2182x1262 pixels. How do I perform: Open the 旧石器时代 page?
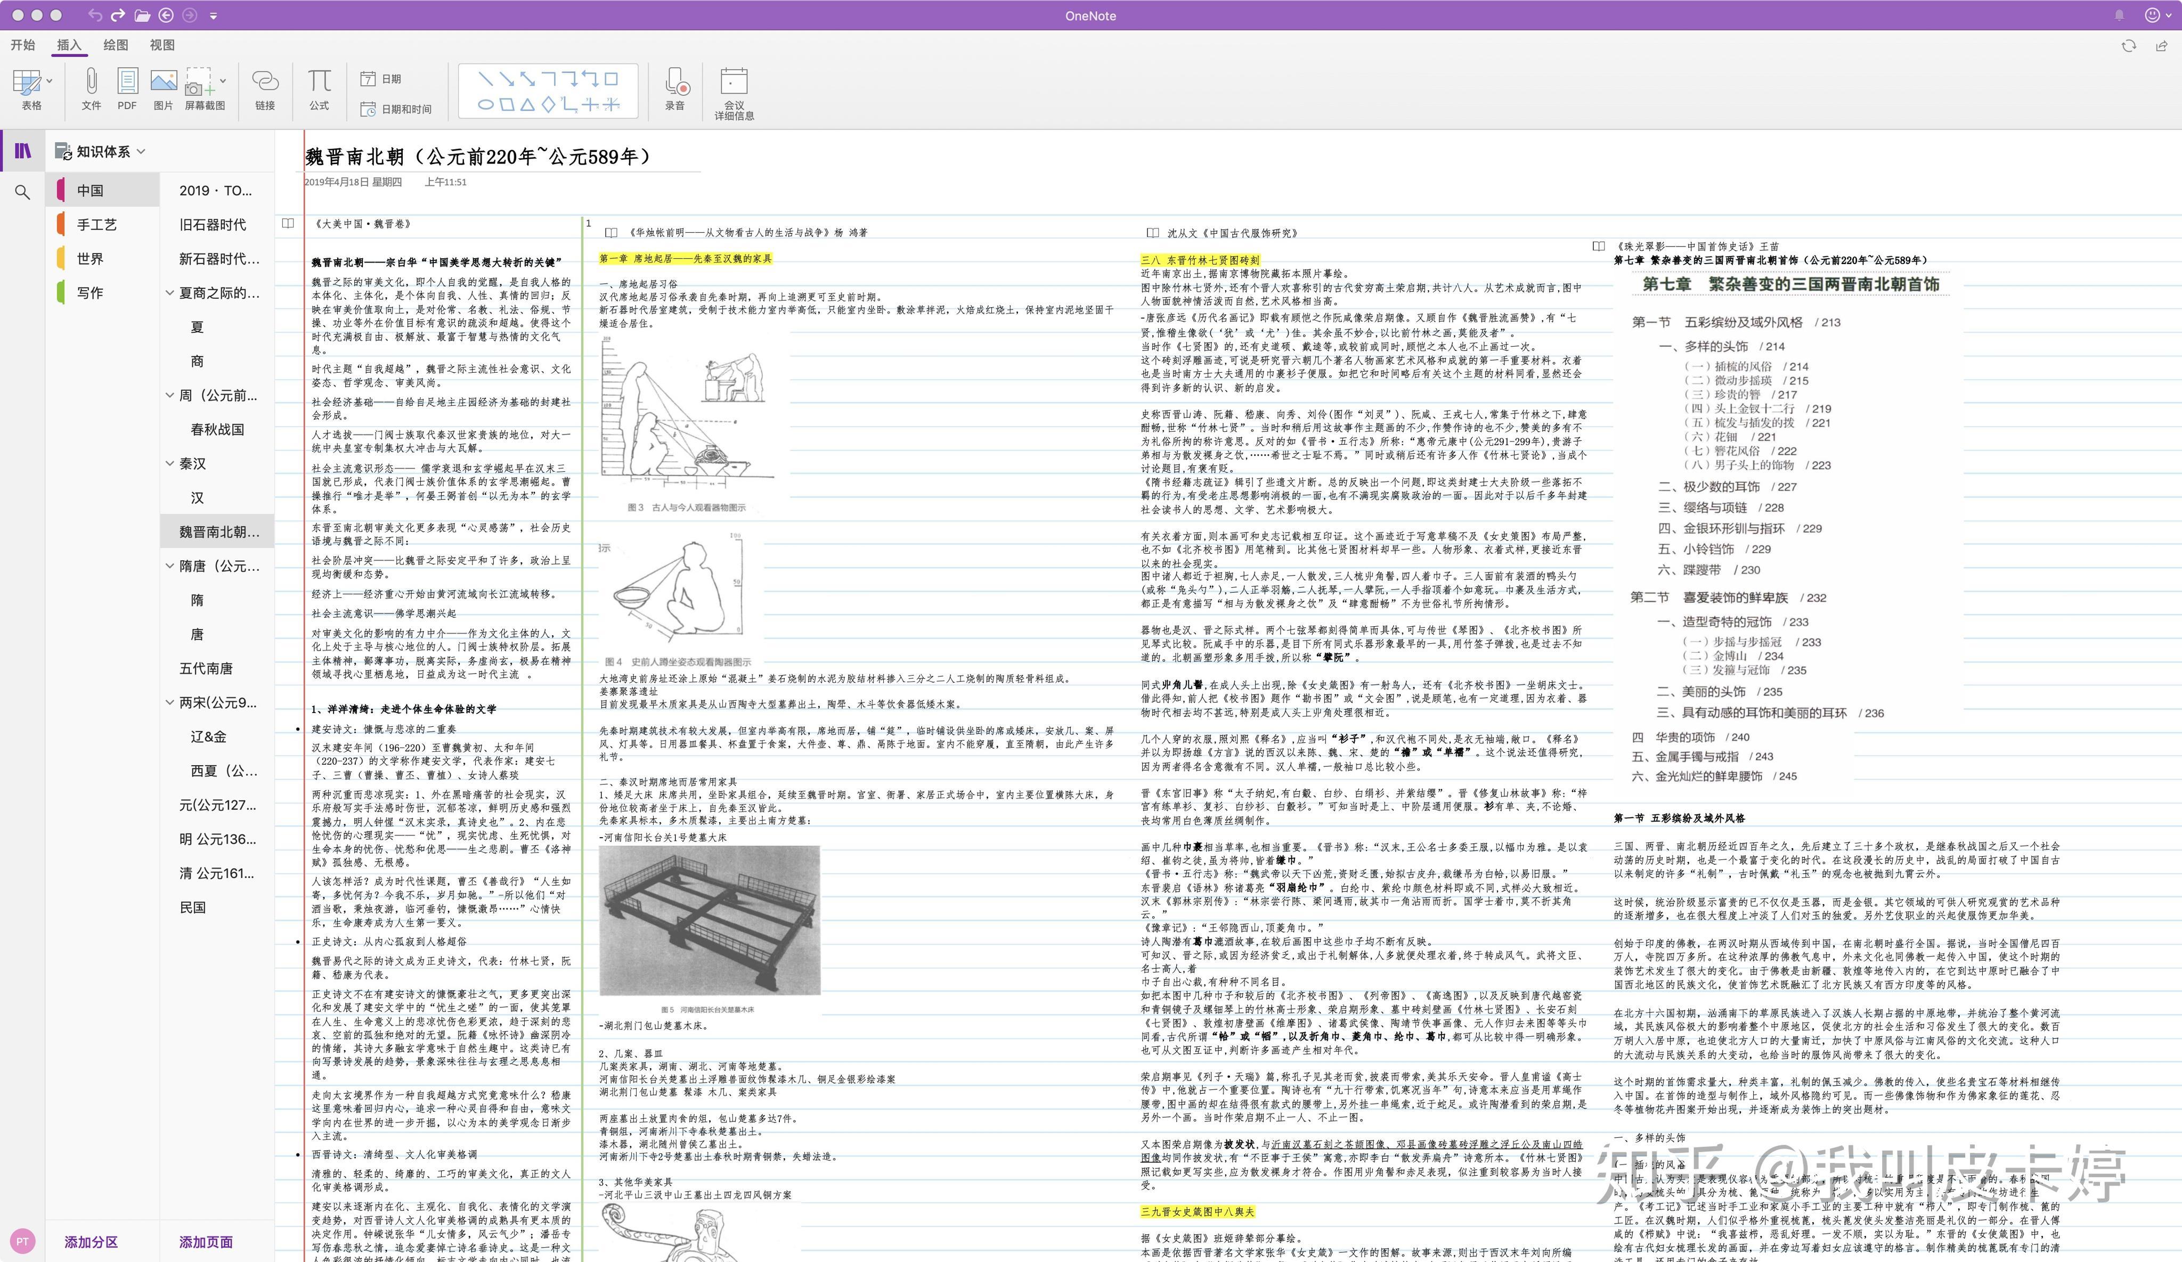[x=217, y=225]
